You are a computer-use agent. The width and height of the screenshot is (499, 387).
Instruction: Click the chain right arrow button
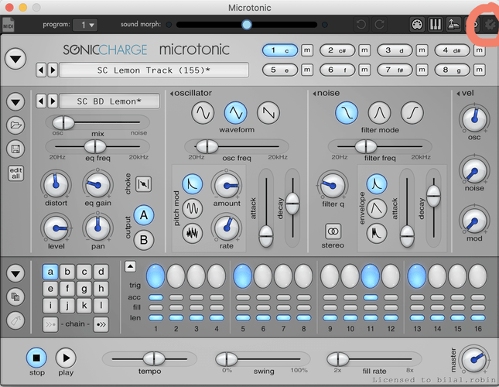101,324
